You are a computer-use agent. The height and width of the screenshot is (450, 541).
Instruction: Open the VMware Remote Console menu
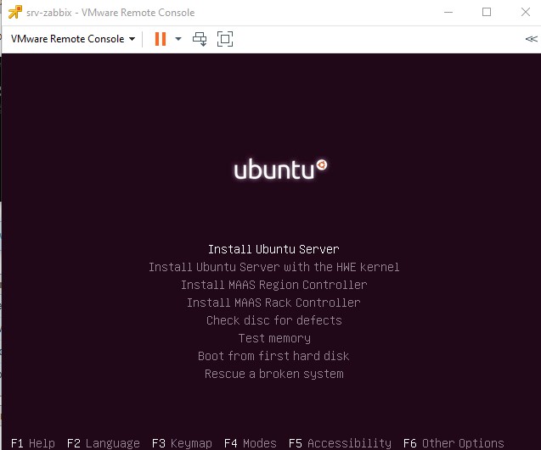point(73,39)
